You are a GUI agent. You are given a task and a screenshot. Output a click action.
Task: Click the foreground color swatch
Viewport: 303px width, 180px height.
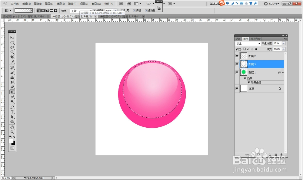click(x=11, y=141)
